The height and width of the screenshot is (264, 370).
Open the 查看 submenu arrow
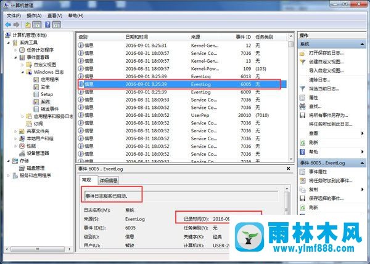click(362, 134)
